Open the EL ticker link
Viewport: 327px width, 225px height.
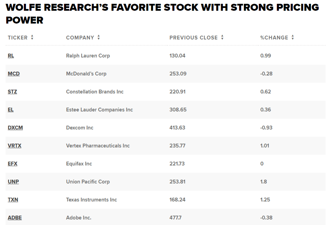[x=11, y=110]
